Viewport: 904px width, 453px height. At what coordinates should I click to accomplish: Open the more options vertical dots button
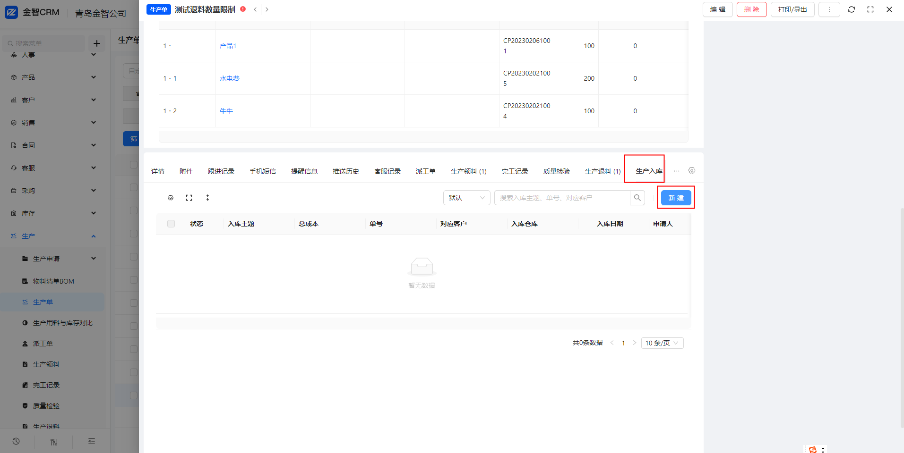point(829,9)
